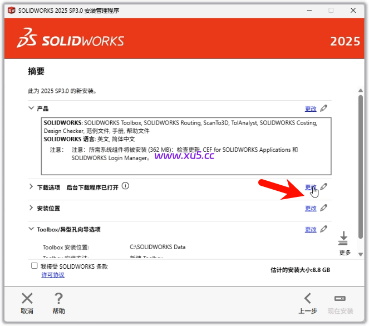
Task: Click 更改 link for 产品
Action: (311, 109)
